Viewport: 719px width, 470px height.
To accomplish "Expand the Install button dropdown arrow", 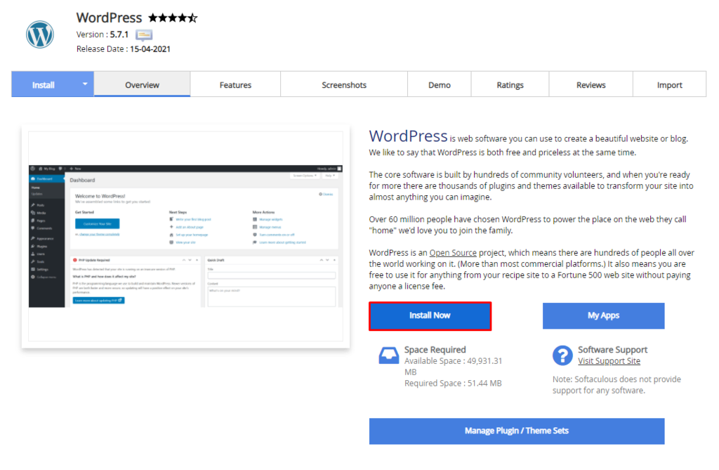I will [x=84, y=84].
